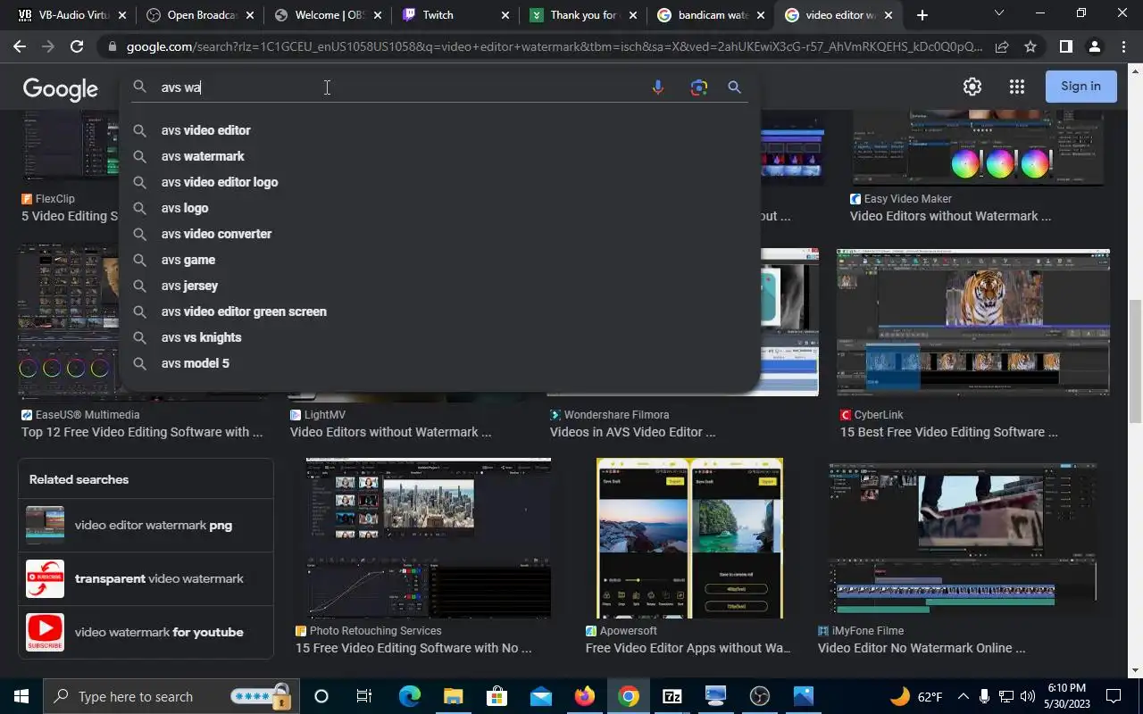1143x714 pixels.
Task: Open a new browser tab
Action: pos(922,15)
